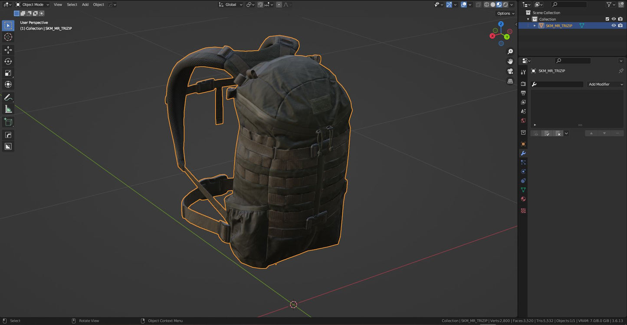Select the Rotate tool
Screen dimensions: 627x325
[x=8, y=61]
